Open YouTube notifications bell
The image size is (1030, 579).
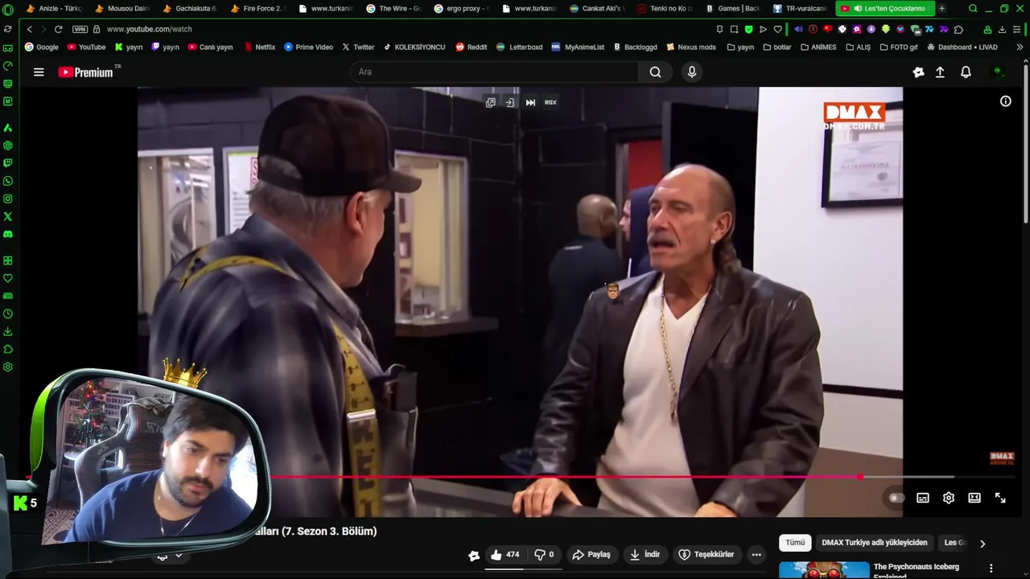[966, 72]
